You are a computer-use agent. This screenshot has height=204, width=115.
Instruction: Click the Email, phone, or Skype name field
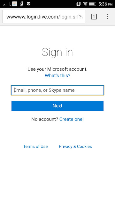57,90
